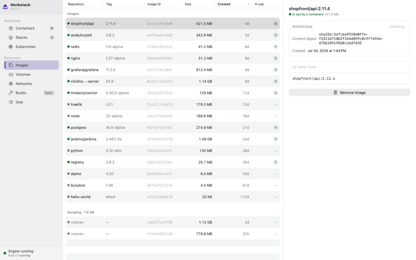Image resolution: width=416 pixels, height=260 pixels.
Task: Click the trash icon on Remove Image
Action: click(x=335, y=93)
